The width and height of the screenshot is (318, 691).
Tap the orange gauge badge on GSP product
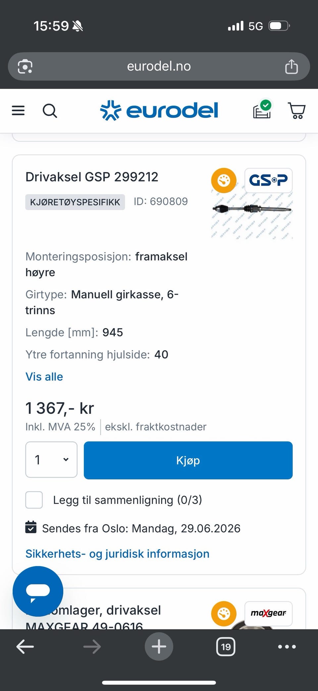(224, 180)
